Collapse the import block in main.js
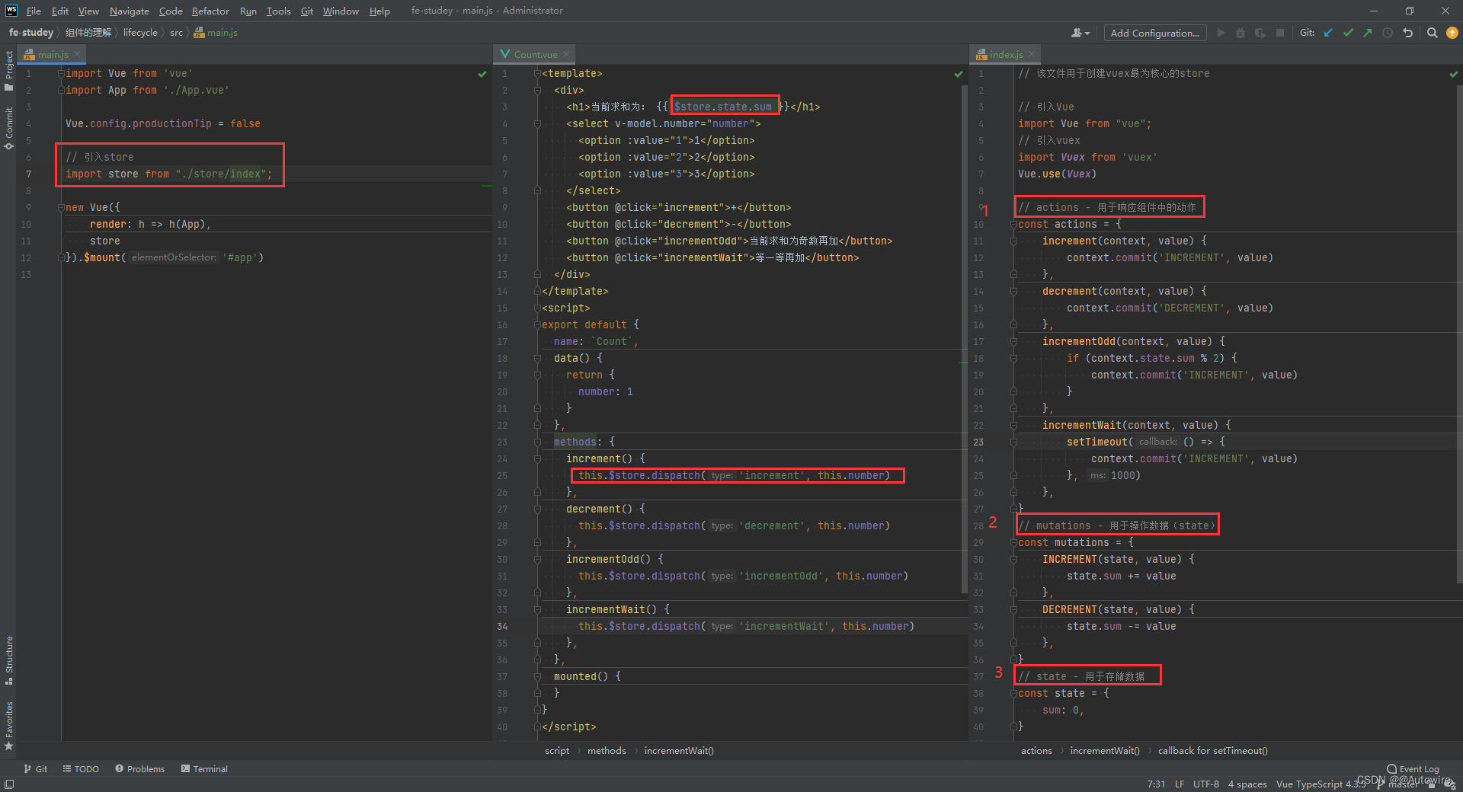Viewport: 1463px width, 792px height. pyautogui.click(x=61, y=74)
